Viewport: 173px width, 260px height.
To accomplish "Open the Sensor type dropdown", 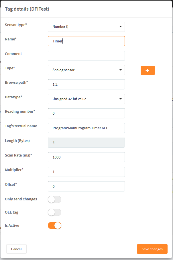I will tap(86, 27).
